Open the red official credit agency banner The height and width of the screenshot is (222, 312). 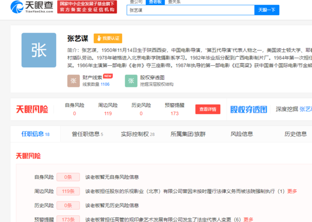(87, 7)
